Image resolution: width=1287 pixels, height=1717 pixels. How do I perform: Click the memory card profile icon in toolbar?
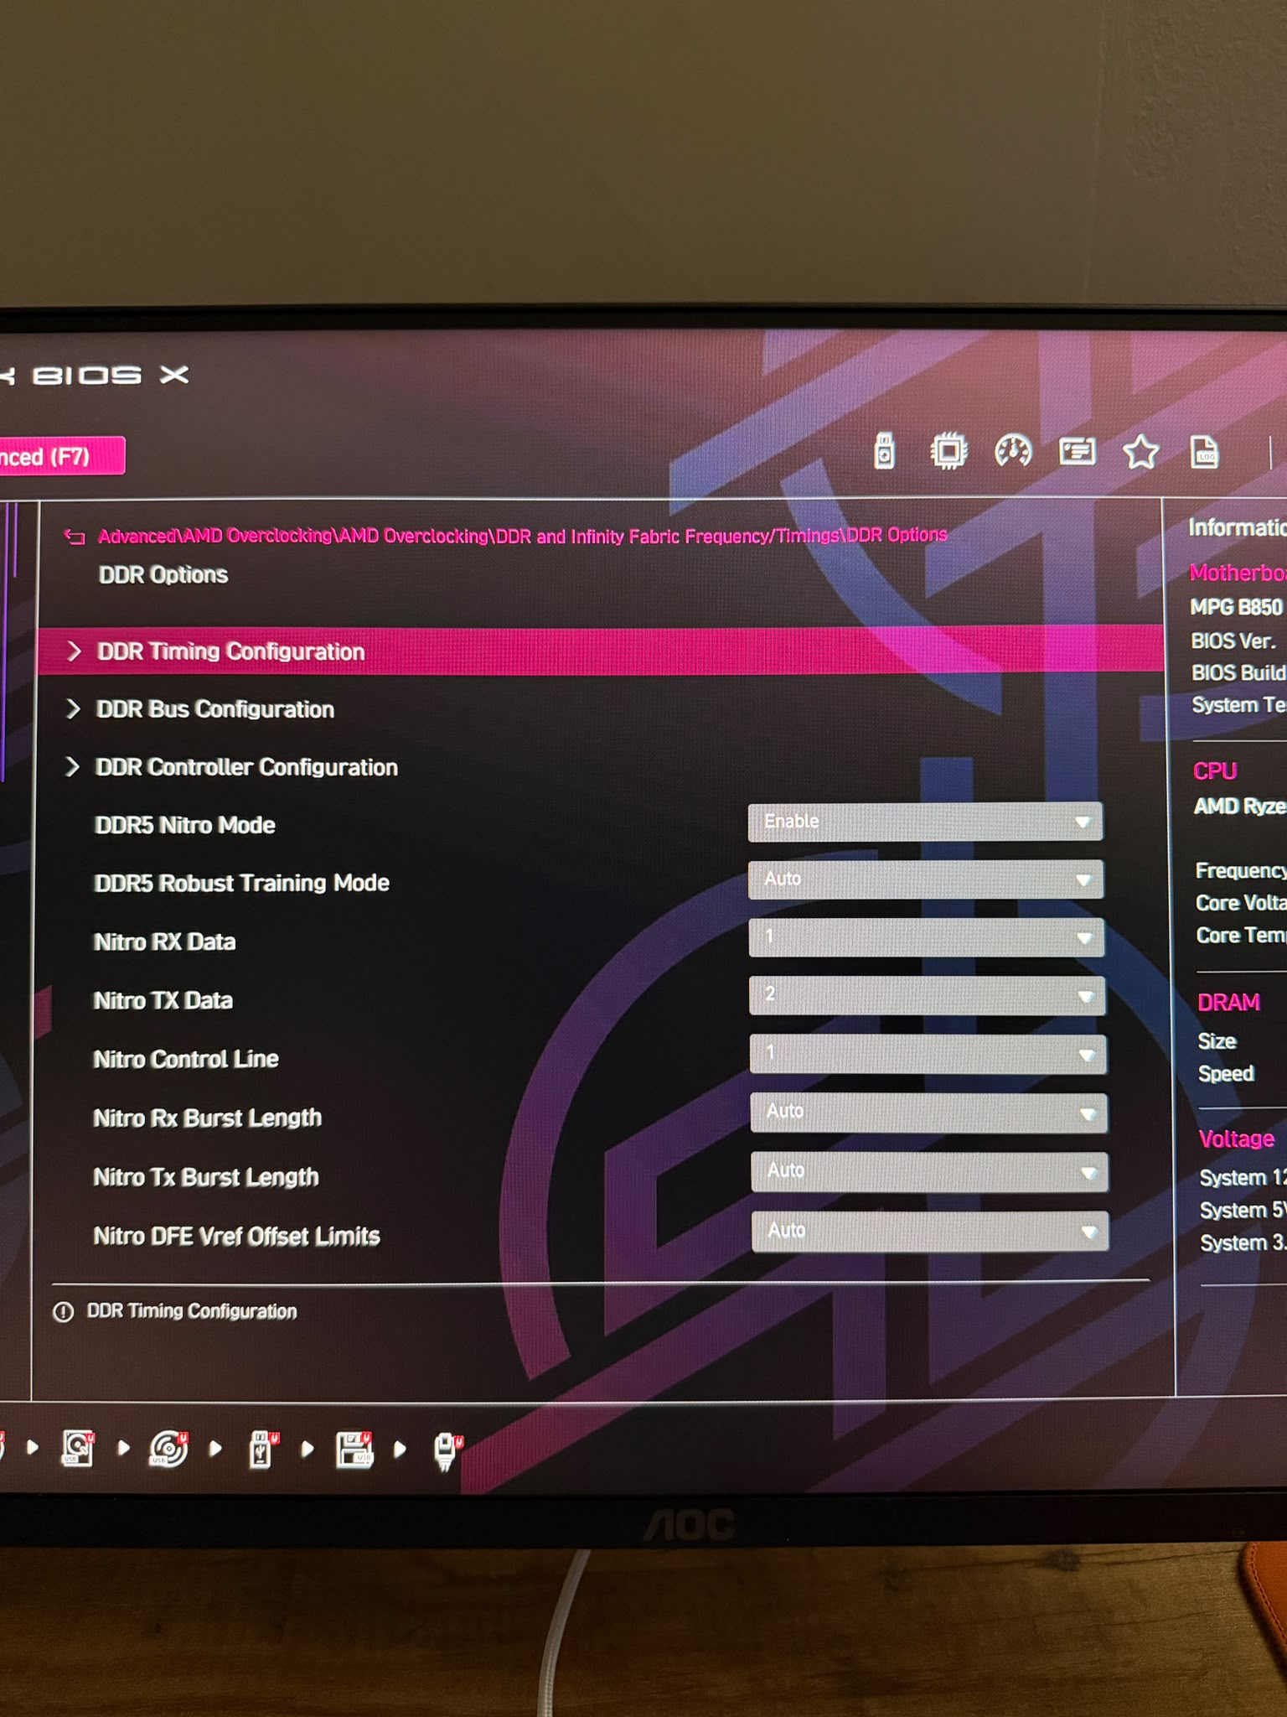point(1077,452)
